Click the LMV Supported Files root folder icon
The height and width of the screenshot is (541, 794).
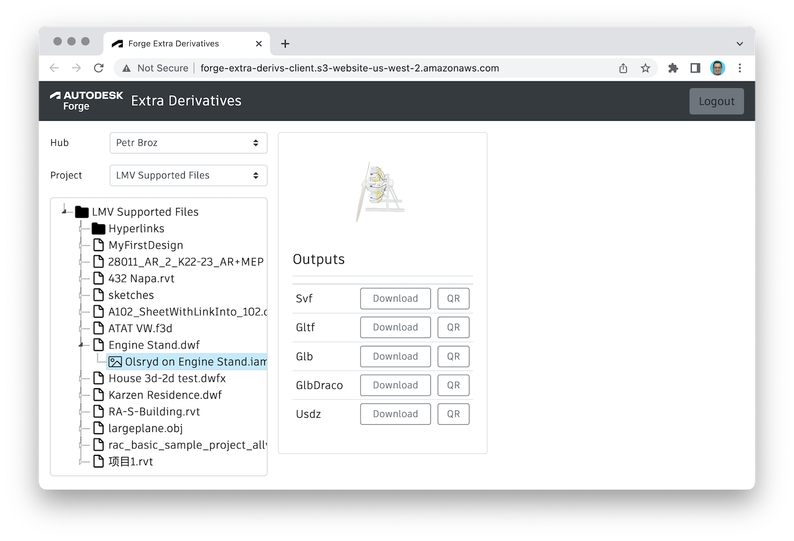[x=82, y=212]
